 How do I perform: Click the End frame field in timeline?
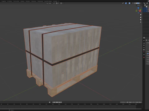pos(138,102)
